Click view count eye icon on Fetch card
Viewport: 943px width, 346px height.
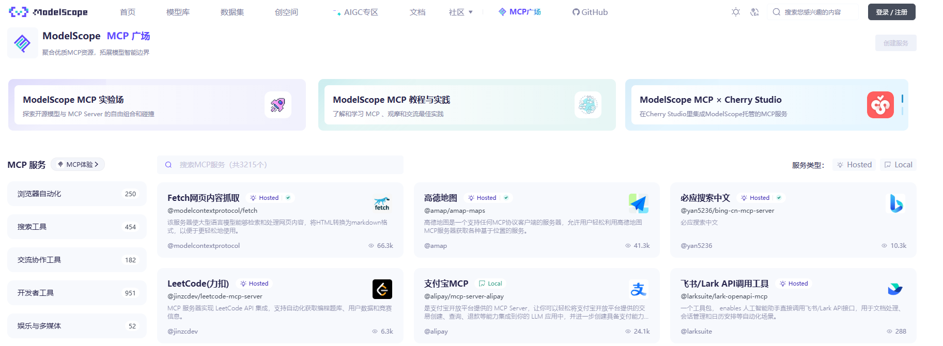pos(371,246)
